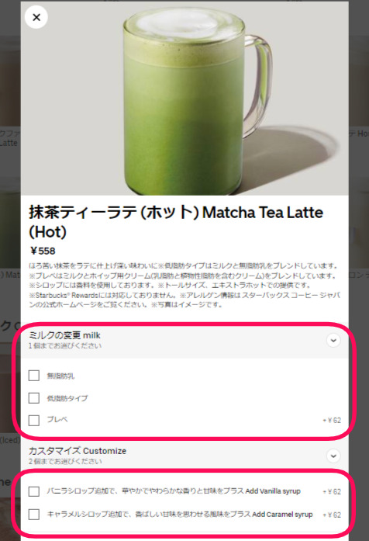Image resolution: width=369 pixels, height=541 pixels.
Task: Select the 無脂肪乳 label text
Action: click(60, 376)
